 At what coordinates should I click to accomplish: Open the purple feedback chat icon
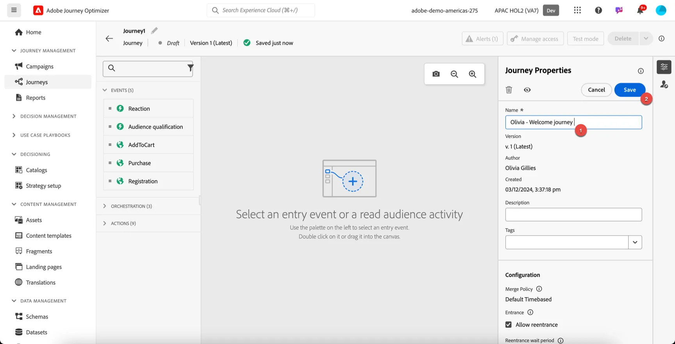tap(619, 10)
